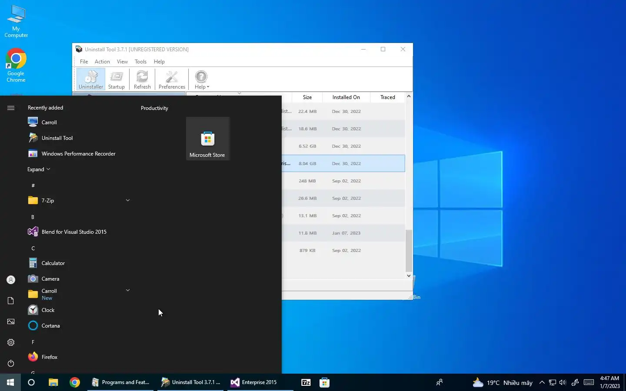The height and width of the screenshot is (391, 626).
Task: Select the row sized 6.52 GB
Action: [x=343, y=146]
